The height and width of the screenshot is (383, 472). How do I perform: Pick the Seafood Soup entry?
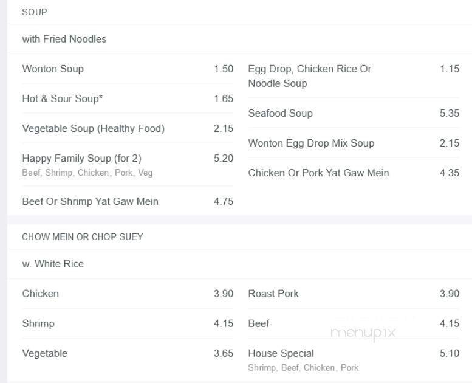(280, 113)
